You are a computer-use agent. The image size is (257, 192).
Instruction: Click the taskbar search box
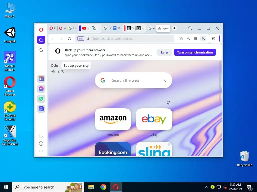pos(48,187)
